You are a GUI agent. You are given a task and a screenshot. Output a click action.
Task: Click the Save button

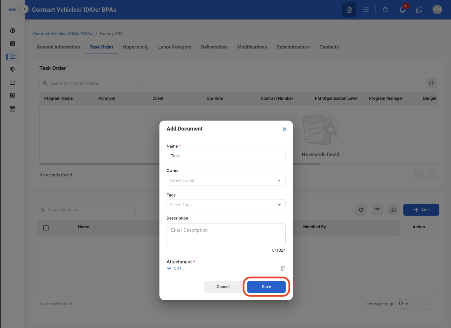(x=266, y=287)
